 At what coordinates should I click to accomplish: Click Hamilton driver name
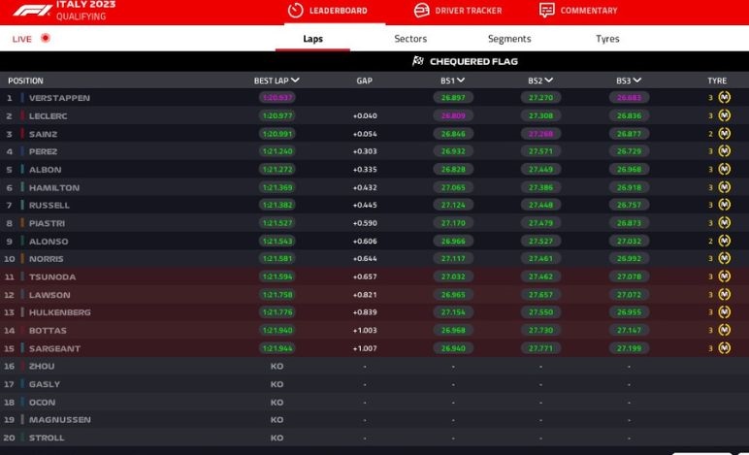click(54, 187)
